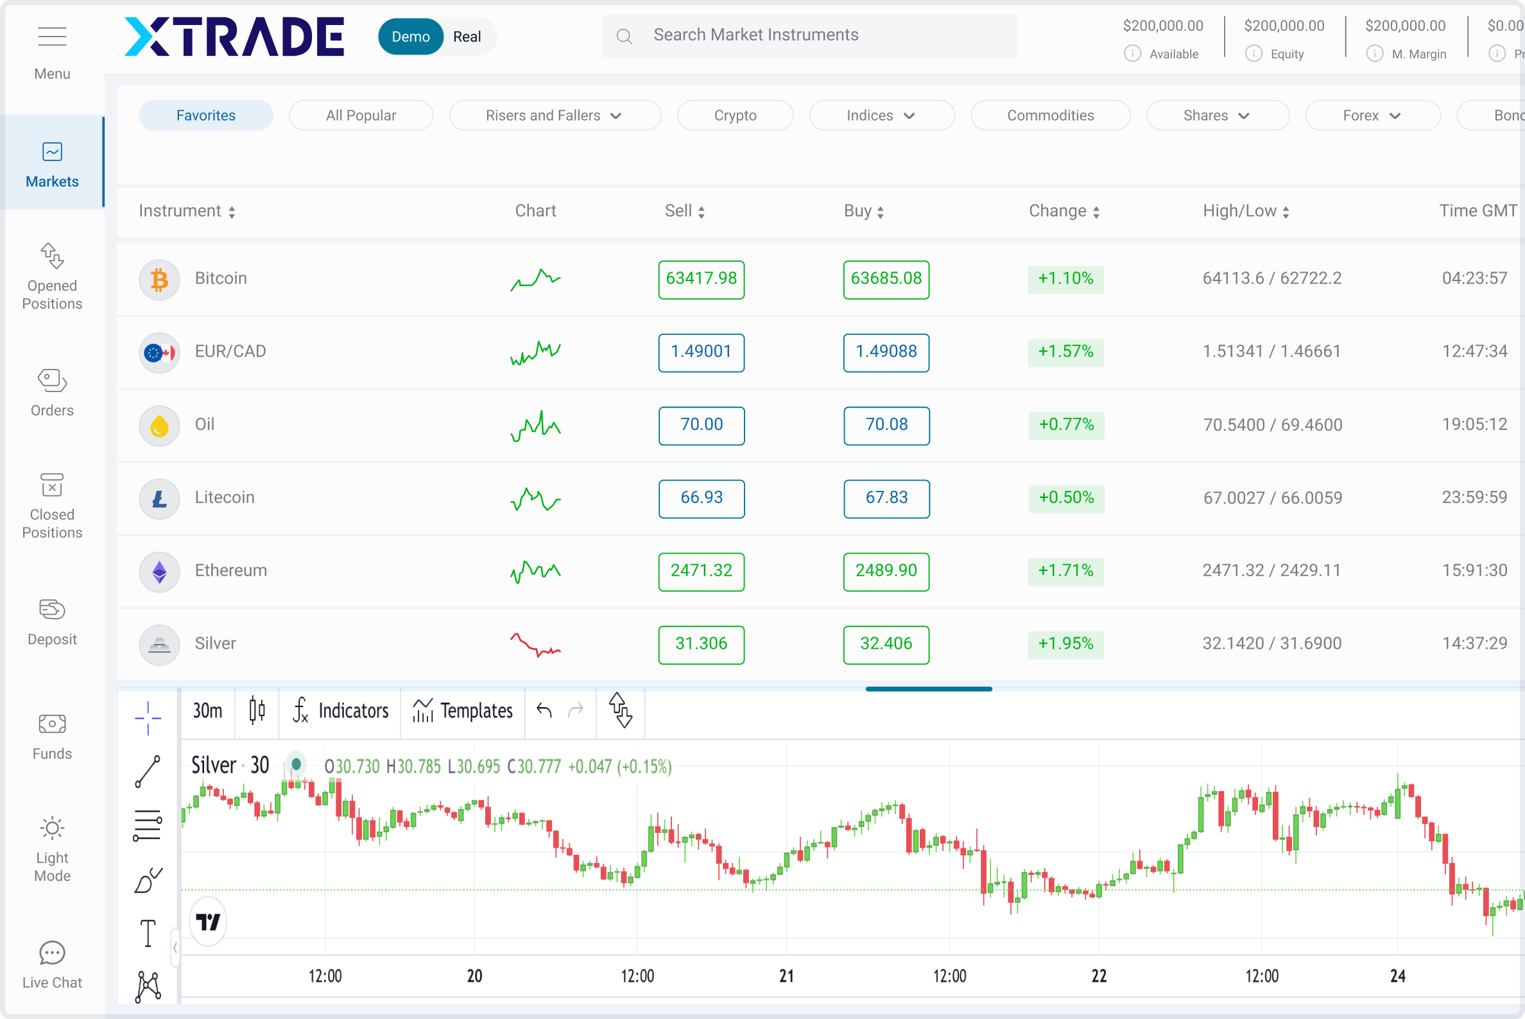Click the Buy button for Bitcoin
This screenshot has height=1019, width=1525.
pyautogui.click(x=885, y=280)
